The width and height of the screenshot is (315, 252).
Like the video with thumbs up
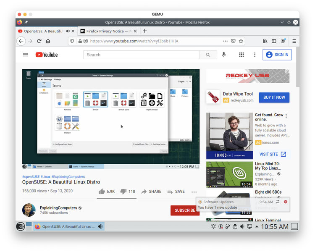pos(107,192)
